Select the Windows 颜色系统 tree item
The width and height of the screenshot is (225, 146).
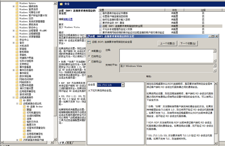point(29,25)
